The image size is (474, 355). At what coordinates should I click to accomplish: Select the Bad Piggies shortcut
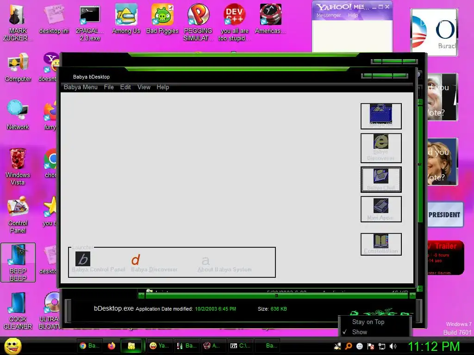pos(162,19)
